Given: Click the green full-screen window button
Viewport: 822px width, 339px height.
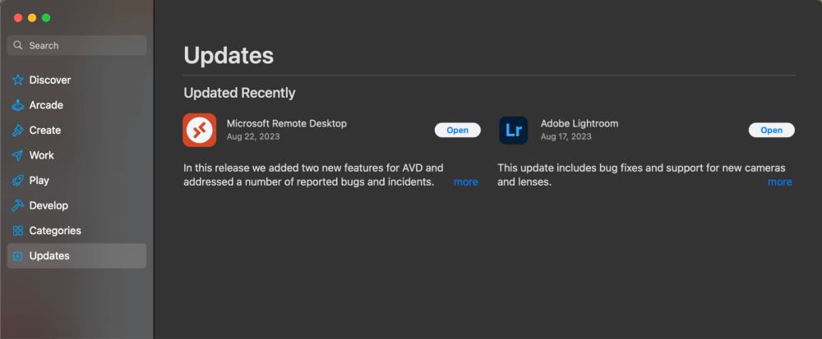Looking at the screenshot, I should [46, 17].
